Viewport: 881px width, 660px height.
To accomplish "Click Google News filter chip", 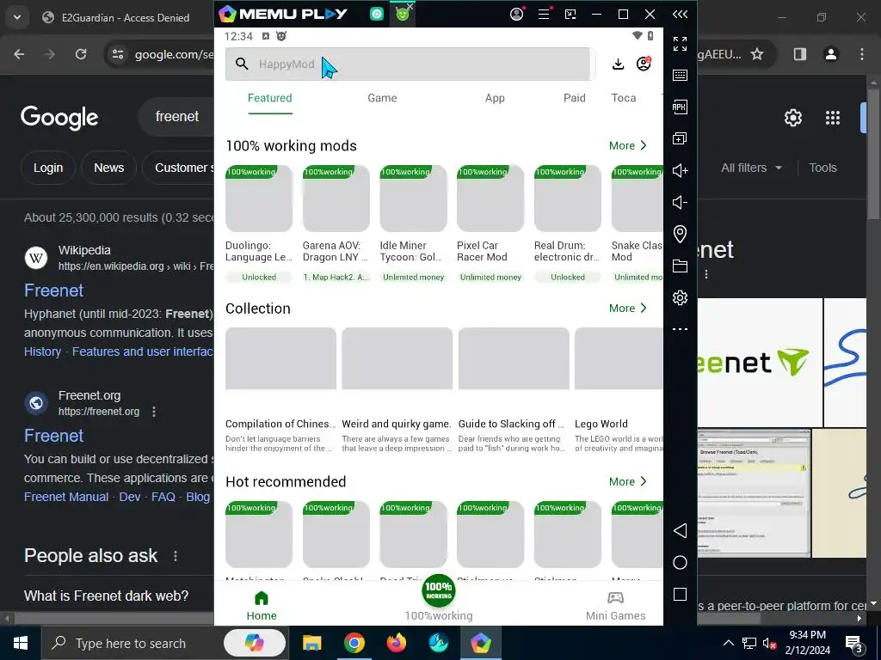I will pyautogui.click(x=109, y=168).
